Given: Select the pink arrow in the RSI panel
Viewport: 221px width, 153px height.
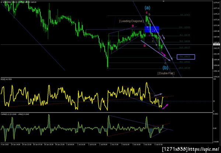Looking at the screenshot, I should pos(165,107).
